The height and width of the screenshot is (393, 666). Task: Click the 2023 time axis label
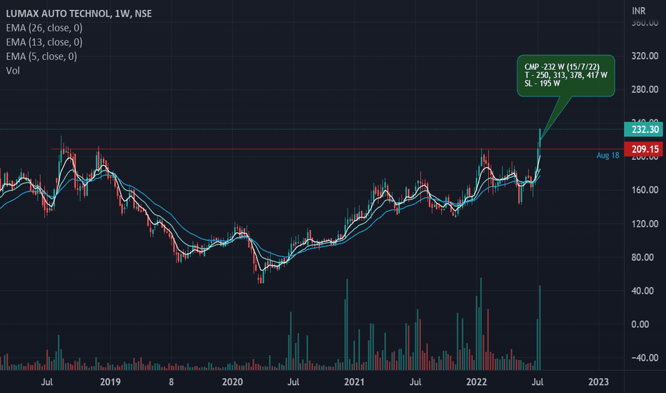coord(598,382)
